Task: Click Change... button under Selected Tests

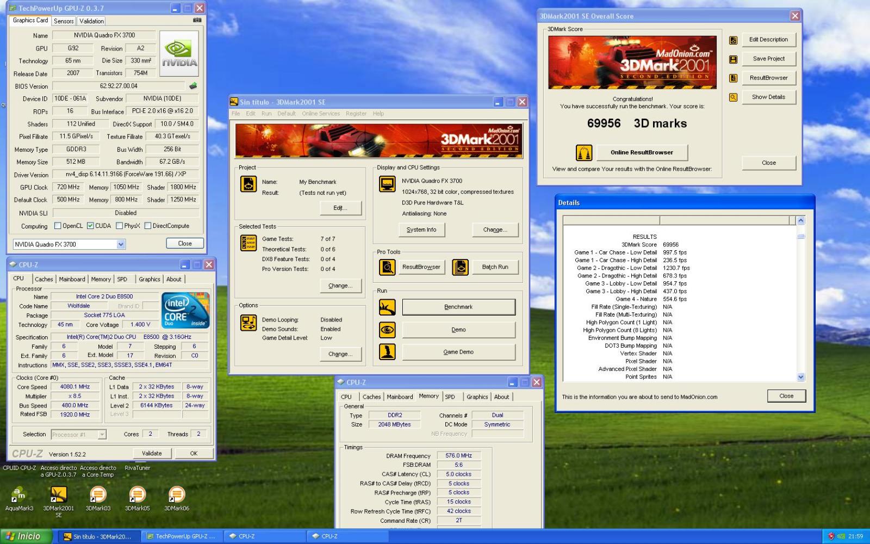Action: pos(340,286)
